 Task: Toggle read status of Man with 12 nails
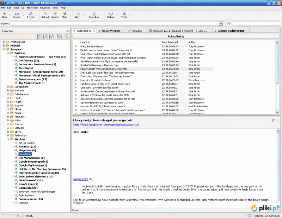tap(76, 80)
